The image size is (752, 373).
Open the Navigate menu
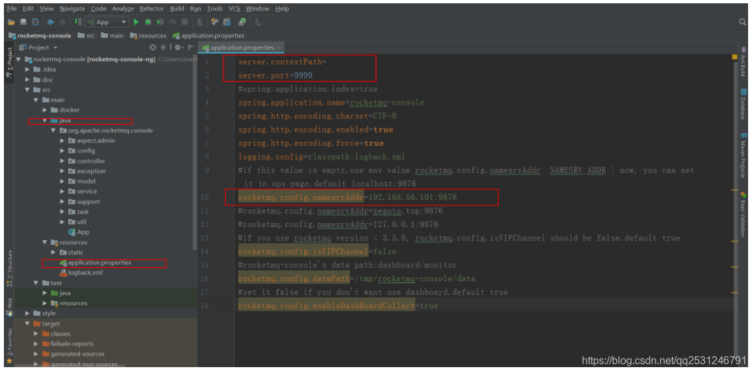point(72,8)
